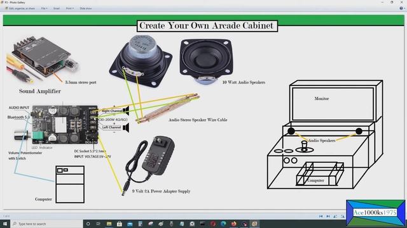Open Edit, organize, or share in Photo Gallery

coord(20,8)
